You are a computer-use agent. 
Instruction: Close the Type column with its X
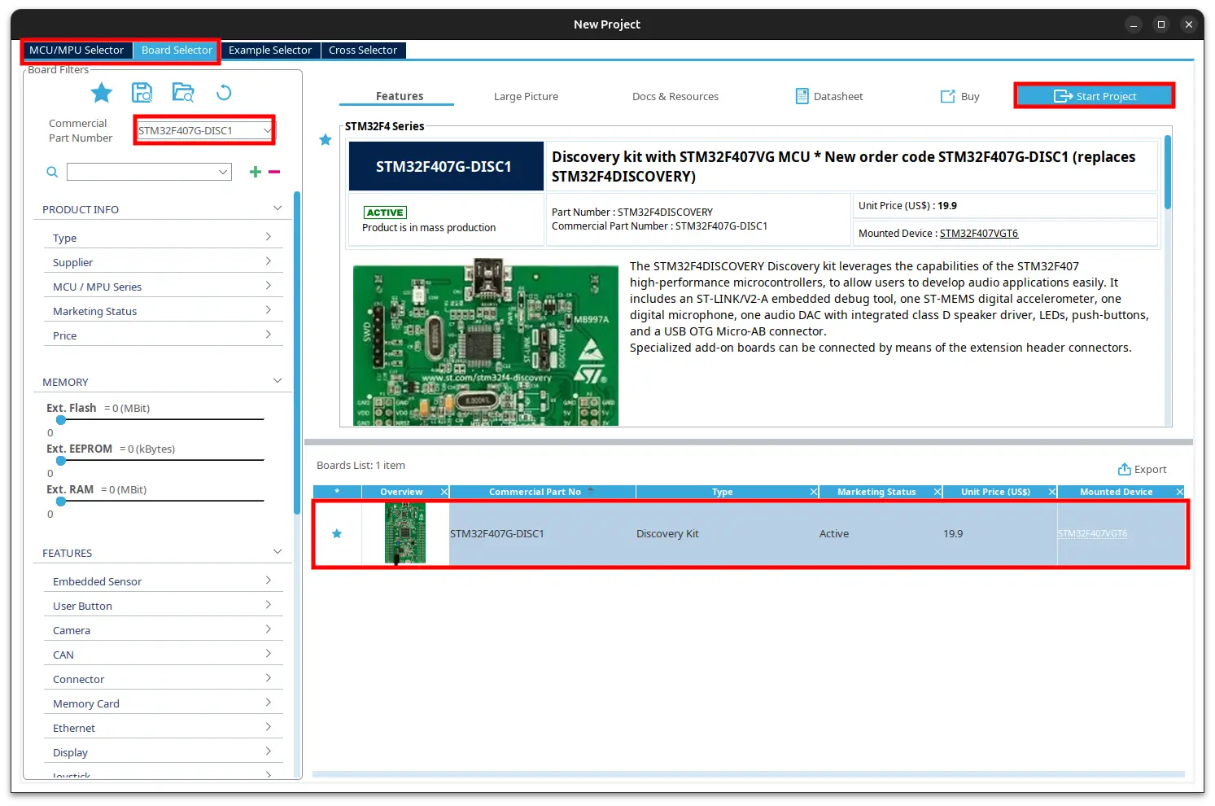[x=815, y=492]
